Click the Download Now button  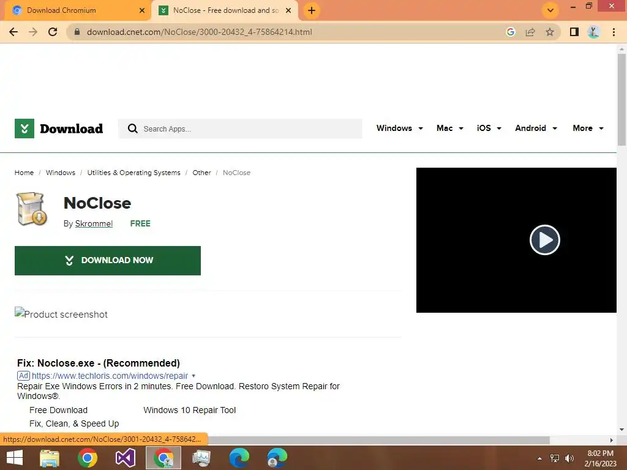(108, 261)
